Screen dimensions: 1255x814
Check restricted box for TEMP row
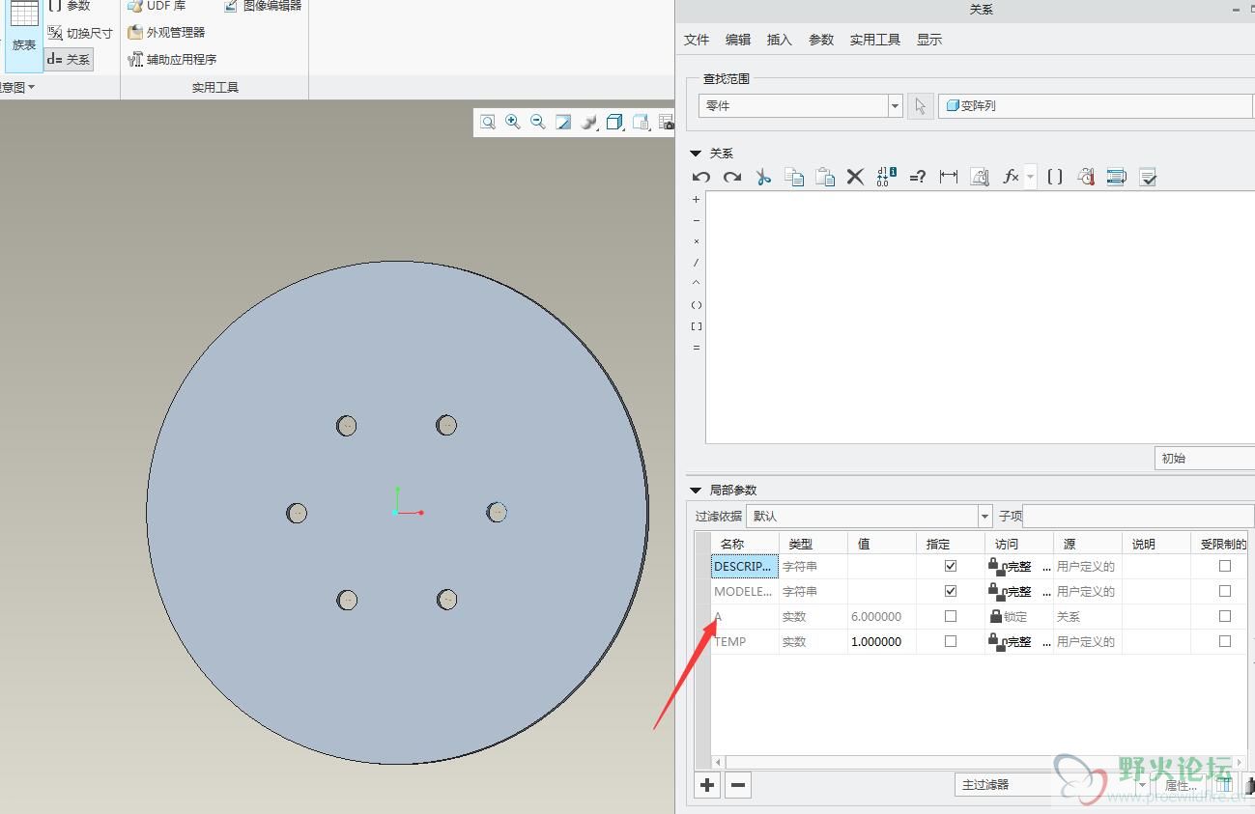1225,641
